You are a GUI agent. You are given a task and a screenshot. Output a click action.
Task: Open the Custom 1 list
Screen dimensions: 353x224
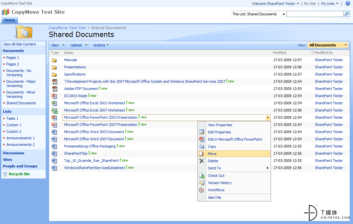14,125
